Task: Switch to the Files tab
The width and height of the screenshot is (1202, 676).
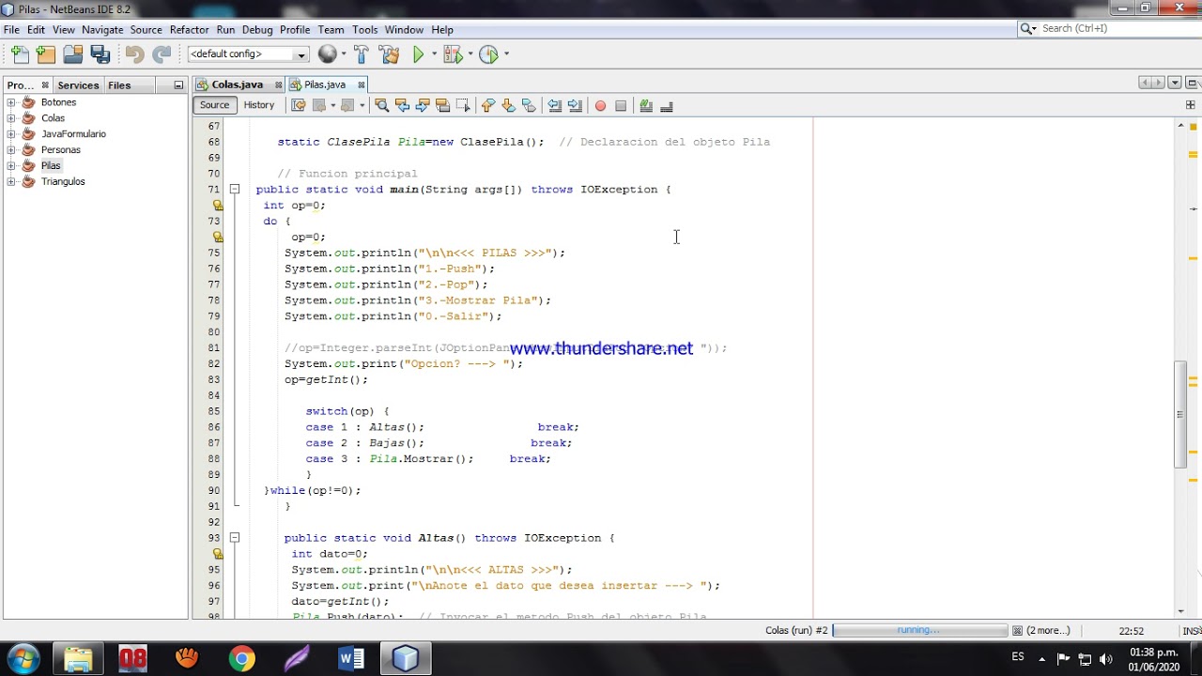Action: tap(119, 85)
